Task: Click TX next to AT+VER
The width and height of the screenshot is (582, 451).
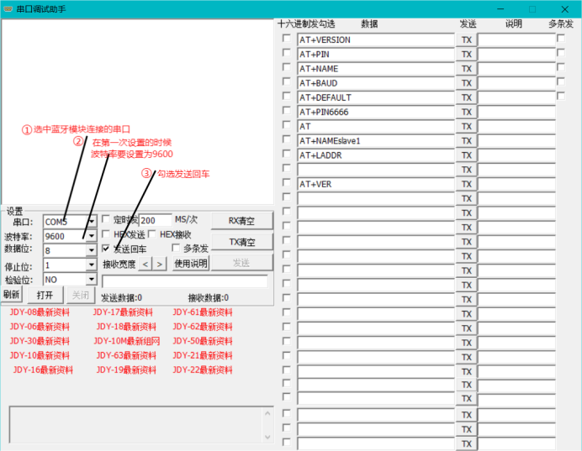Action: tap(466, 184)
